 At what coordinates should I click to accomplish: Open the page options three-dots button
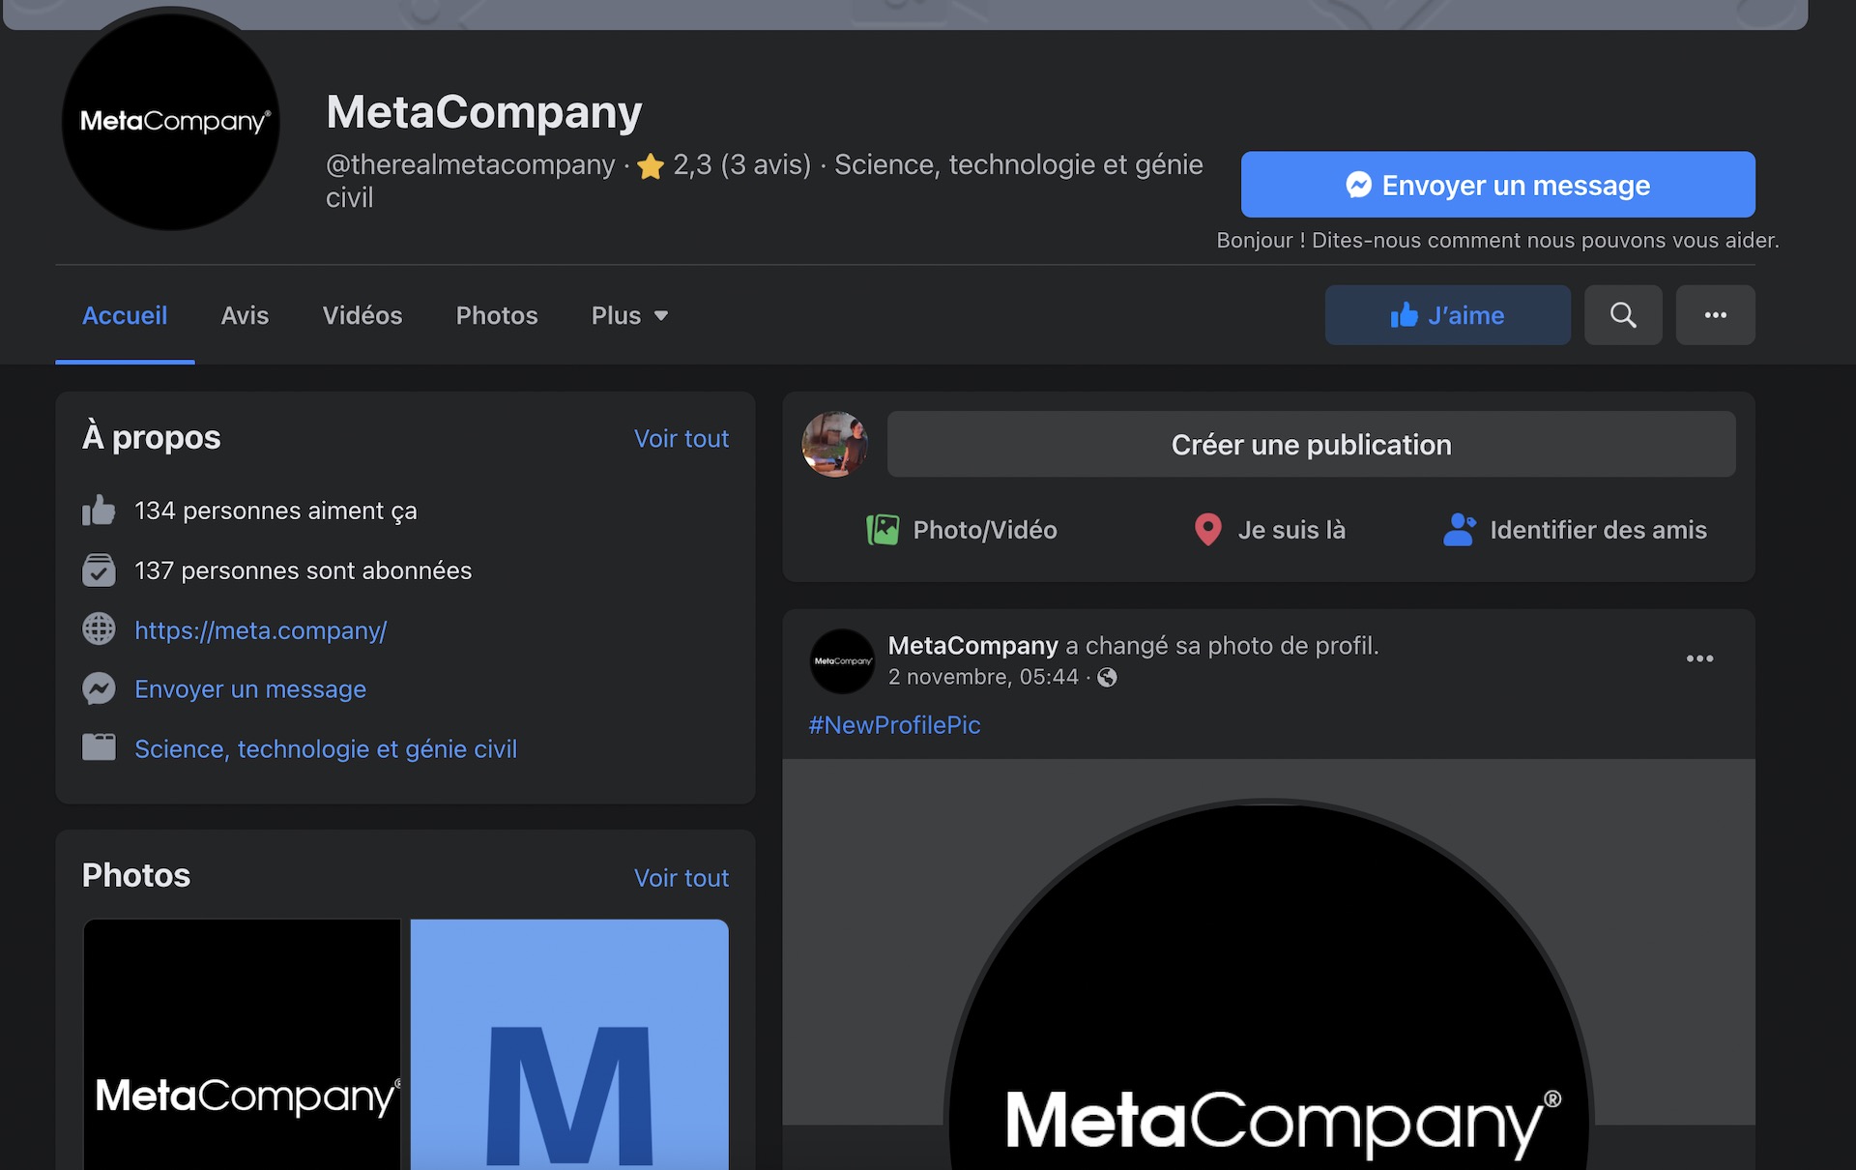click(x=1715, y=315)
